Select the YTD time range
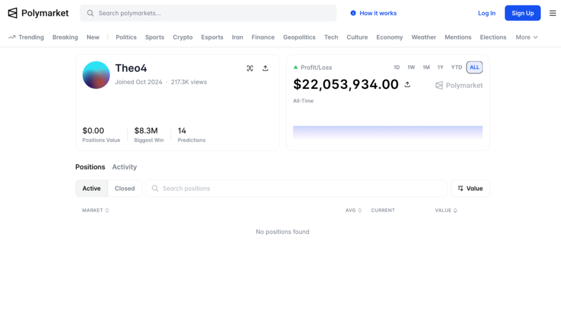The image size is (561, 323). pos(456,67)
